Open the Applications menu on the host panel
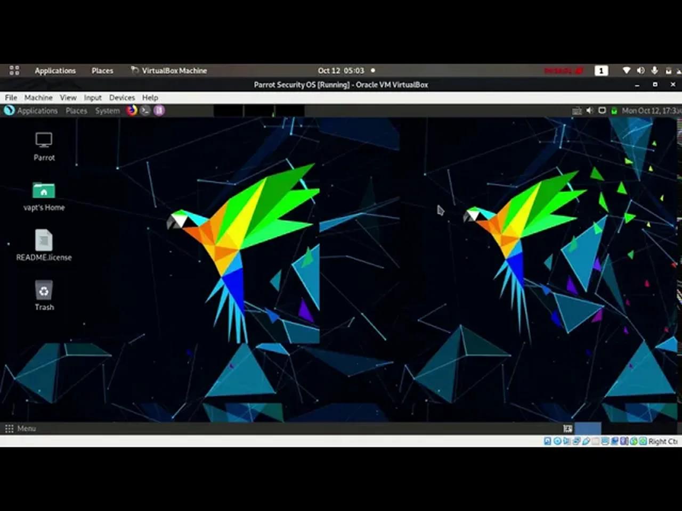This screenshot has height=511, width=682. [55, 70]
